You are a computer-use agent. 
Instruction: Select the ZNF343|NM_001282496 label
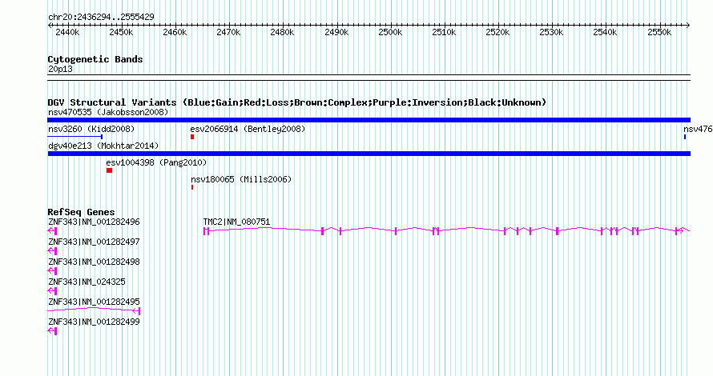(94, 222)
